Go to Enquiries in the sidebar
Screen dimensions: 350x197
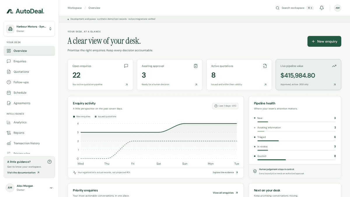[x=29, y=61]
